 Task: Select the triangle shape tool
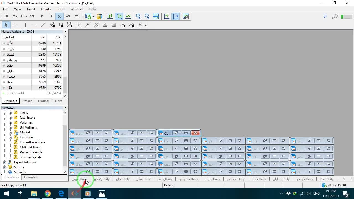(x=105, y=25)
